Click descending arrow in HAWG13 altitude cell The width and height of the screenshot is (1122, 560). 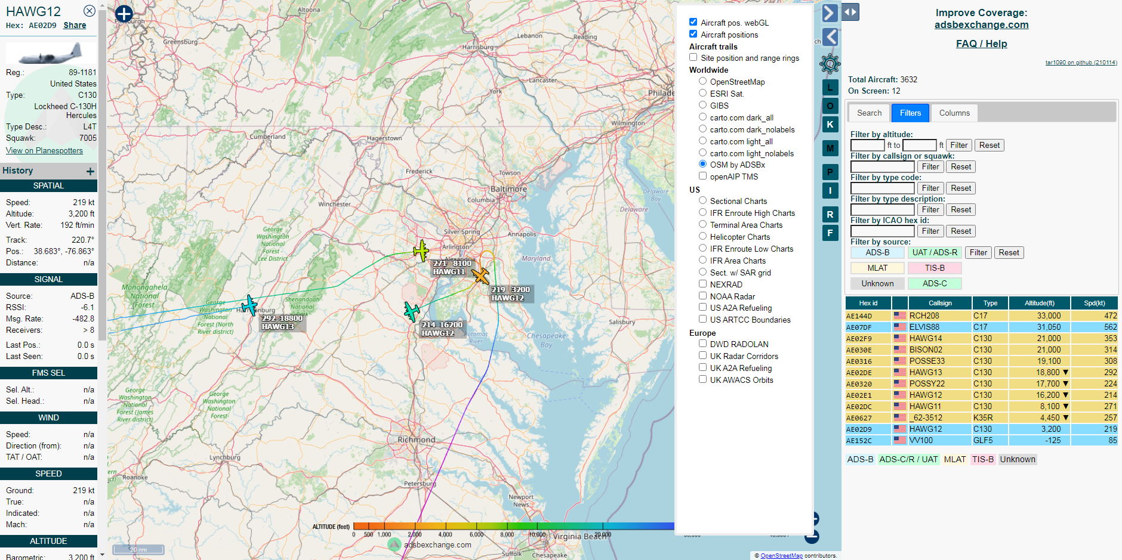coord(1065,372)
